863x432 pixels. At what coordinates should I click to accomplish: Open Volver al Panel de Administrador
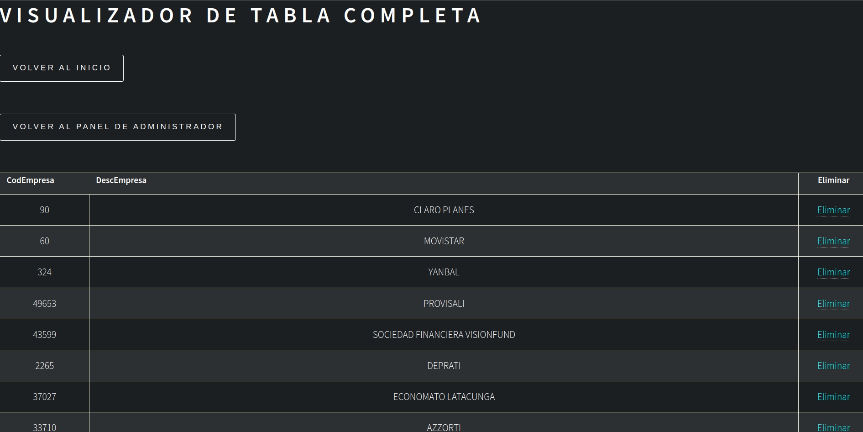(x=118, y=127)
